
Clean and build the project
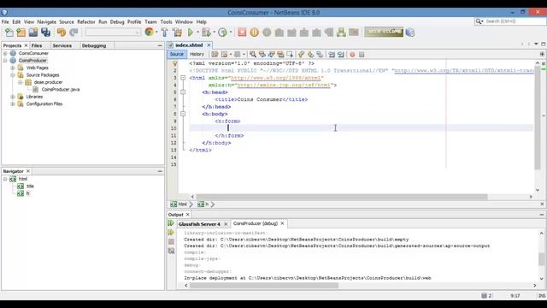177,33
